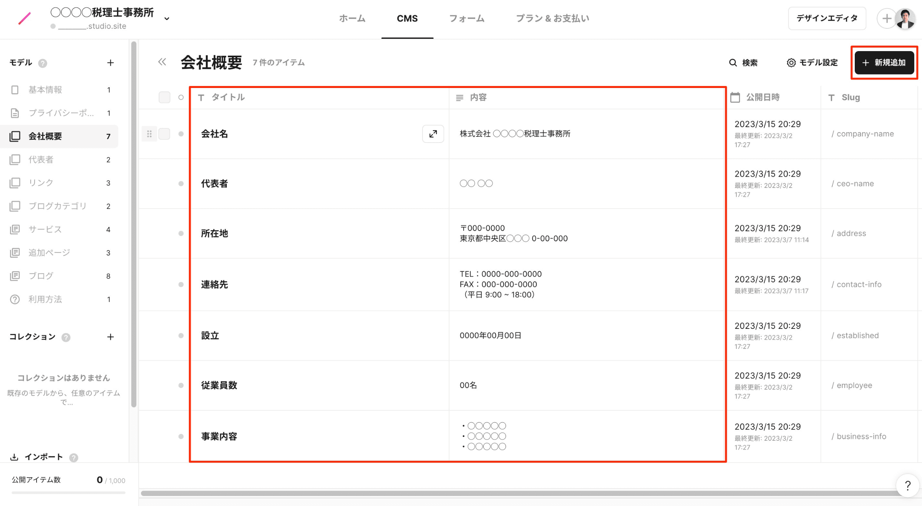Switch to the ホーム tab

point(352,18)
